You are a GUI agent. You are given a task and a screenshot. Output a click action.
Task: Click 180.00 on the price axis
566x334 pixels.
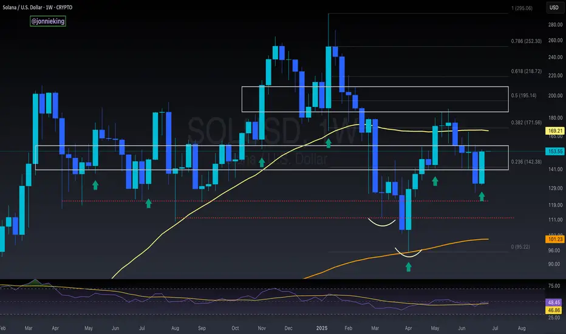[x=555, y=118]
